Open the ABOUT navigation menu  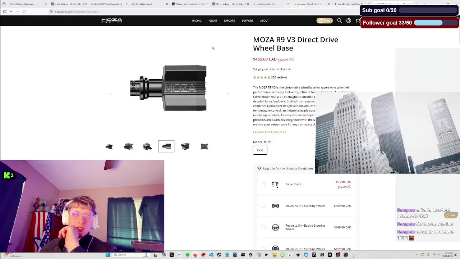pos(264,21)
